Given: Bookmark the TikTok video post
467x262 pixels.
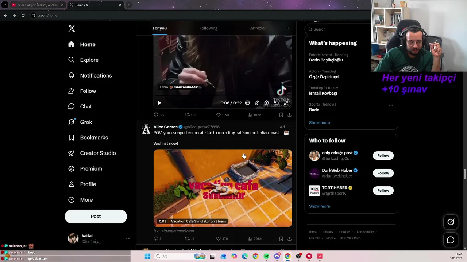Looking at the screenshot, I should [281, 115].
